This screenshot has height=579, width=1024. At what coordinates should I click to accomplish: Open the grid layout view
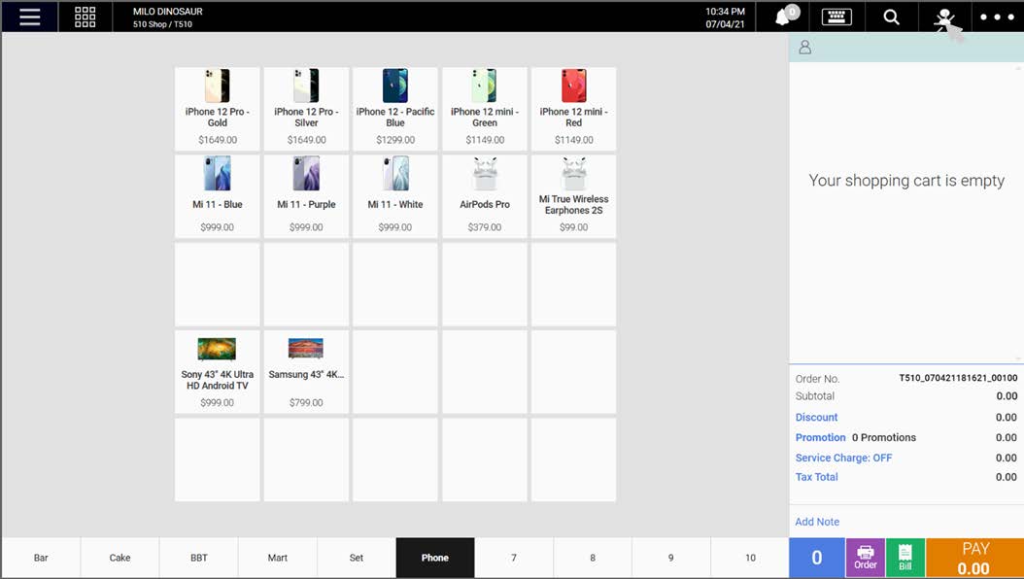pyautogui.click(x=85, y=16)
